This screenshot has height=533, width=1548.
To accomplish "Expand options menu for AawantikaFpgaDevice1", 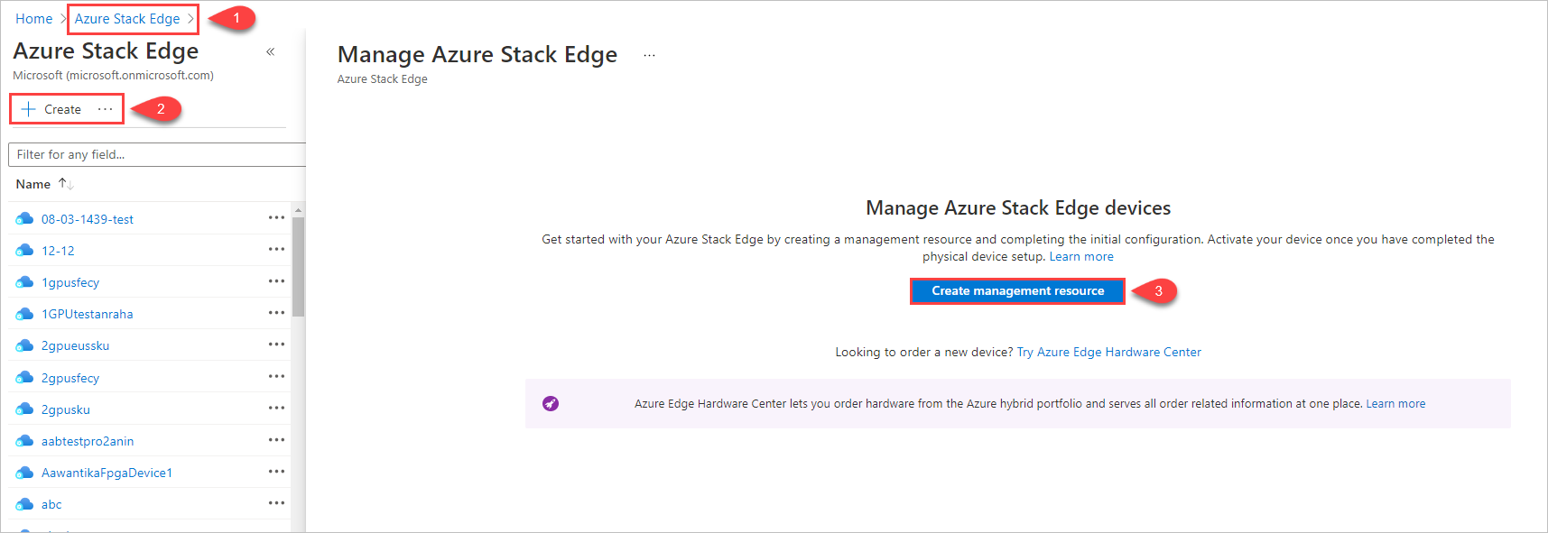I will [x=276, y=472].
